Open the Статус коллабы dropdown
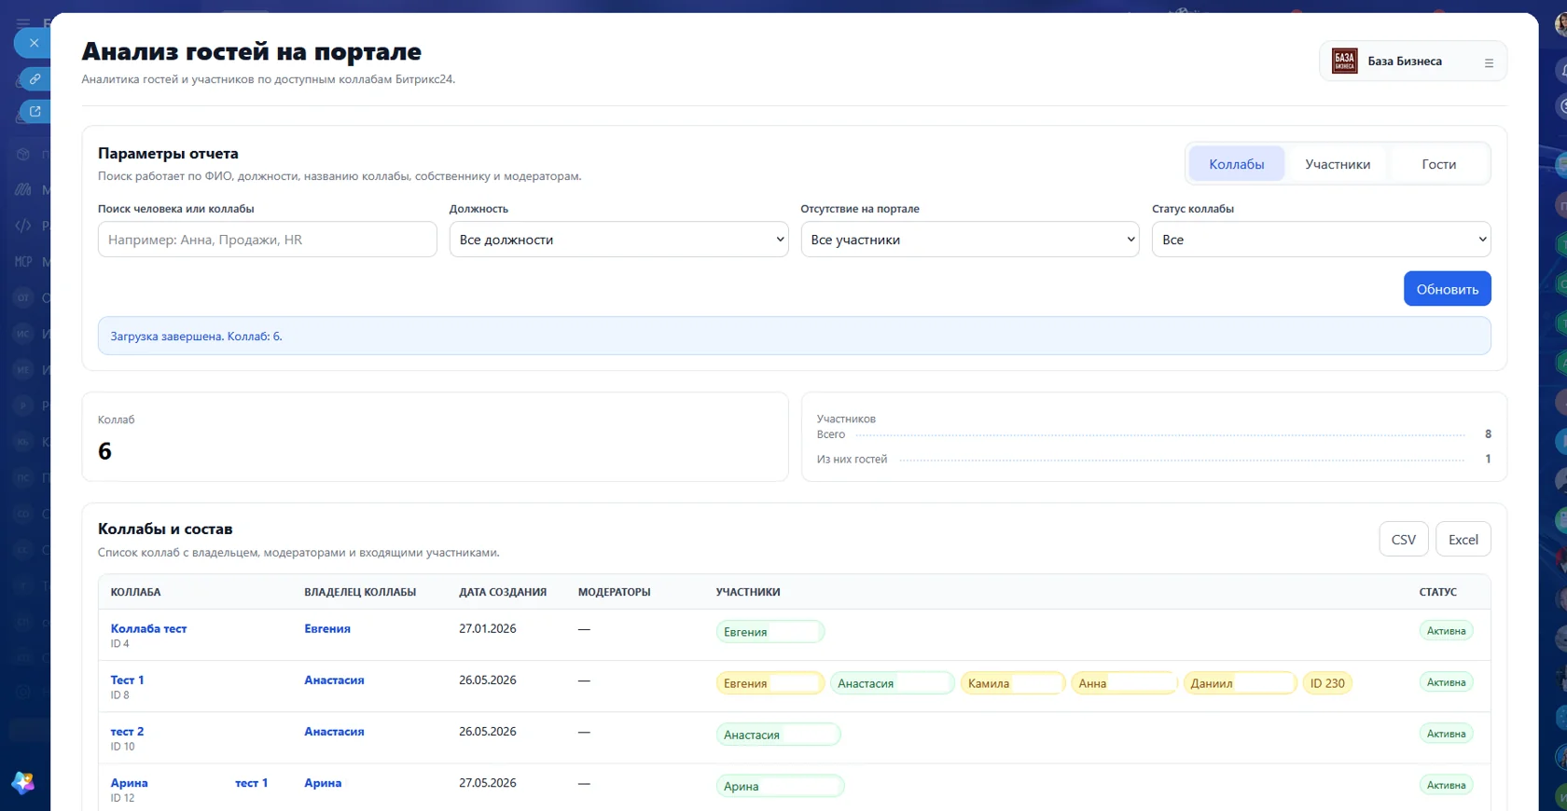Viewport: 1567px width, 811px height. 1321,240
